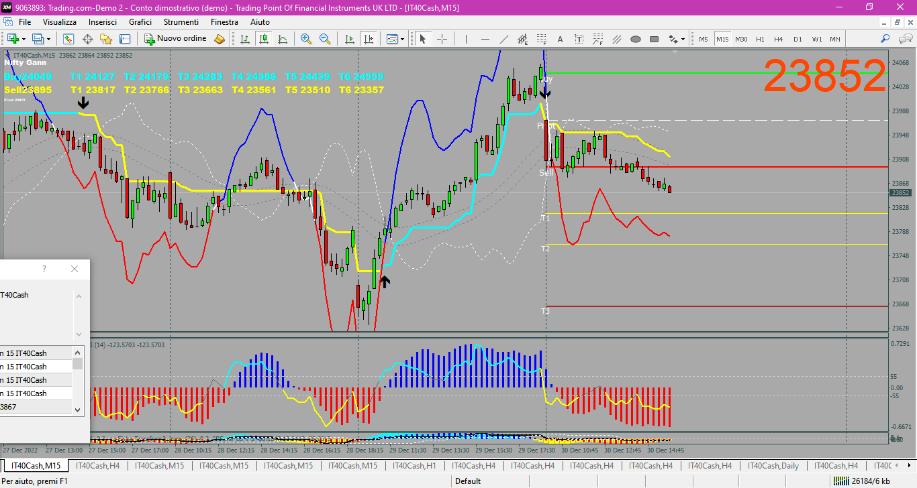The width and height of the screenshot is (917, 488).
Task: Switch to MN timeframe
Action: 835,39
